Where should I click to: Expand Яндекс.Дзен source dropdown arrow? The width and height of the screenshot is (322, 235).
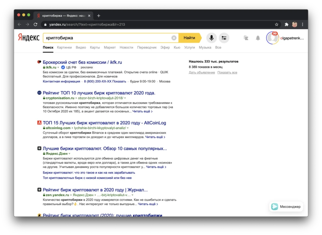pyautogui.click(x=69, y=154)
